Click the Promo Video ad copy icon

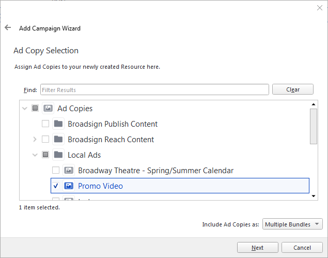click(x=69, y=186)
